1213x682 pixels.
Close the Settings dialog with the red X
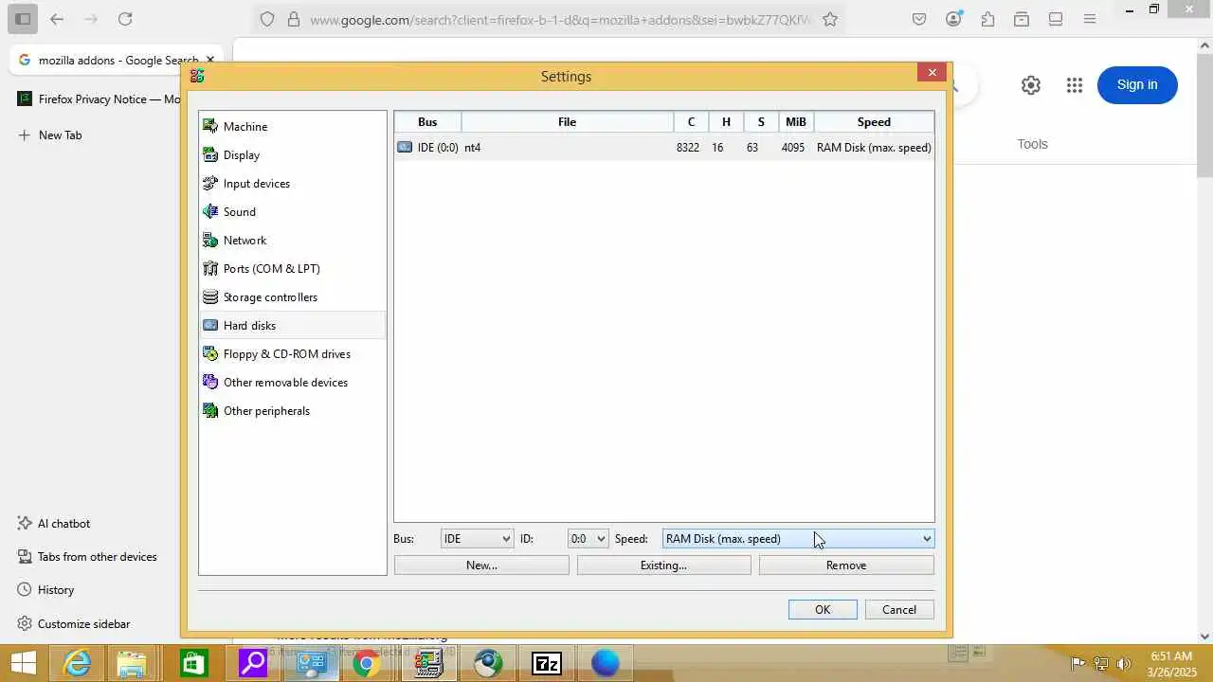point(932,72)
